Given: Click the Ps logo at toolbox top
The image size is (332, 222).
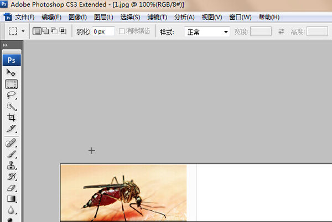Looking at the screenshot, I should pos(12,60).
